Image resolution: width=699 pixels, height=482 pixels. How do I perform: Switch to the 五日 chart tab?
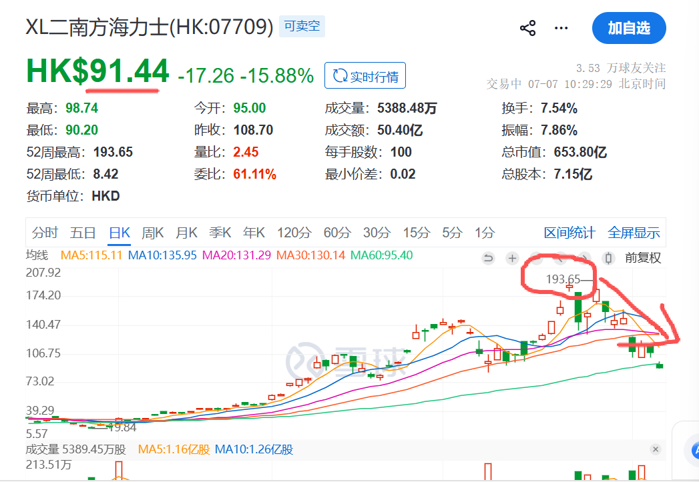83,233
